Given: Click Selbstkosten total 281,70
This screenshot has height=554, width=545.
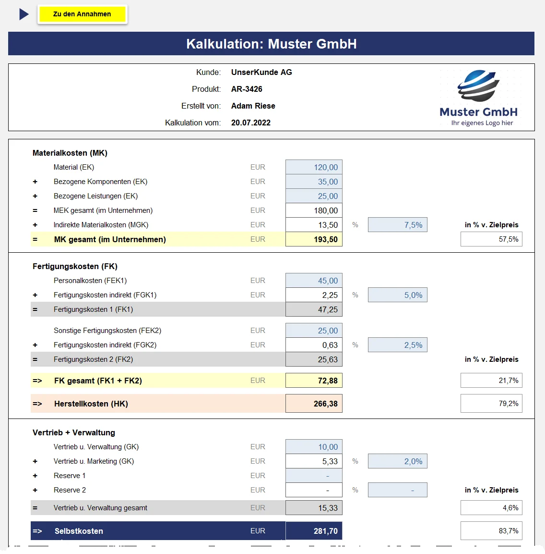Looking at the screenshot, I should (x=314, y=530).
